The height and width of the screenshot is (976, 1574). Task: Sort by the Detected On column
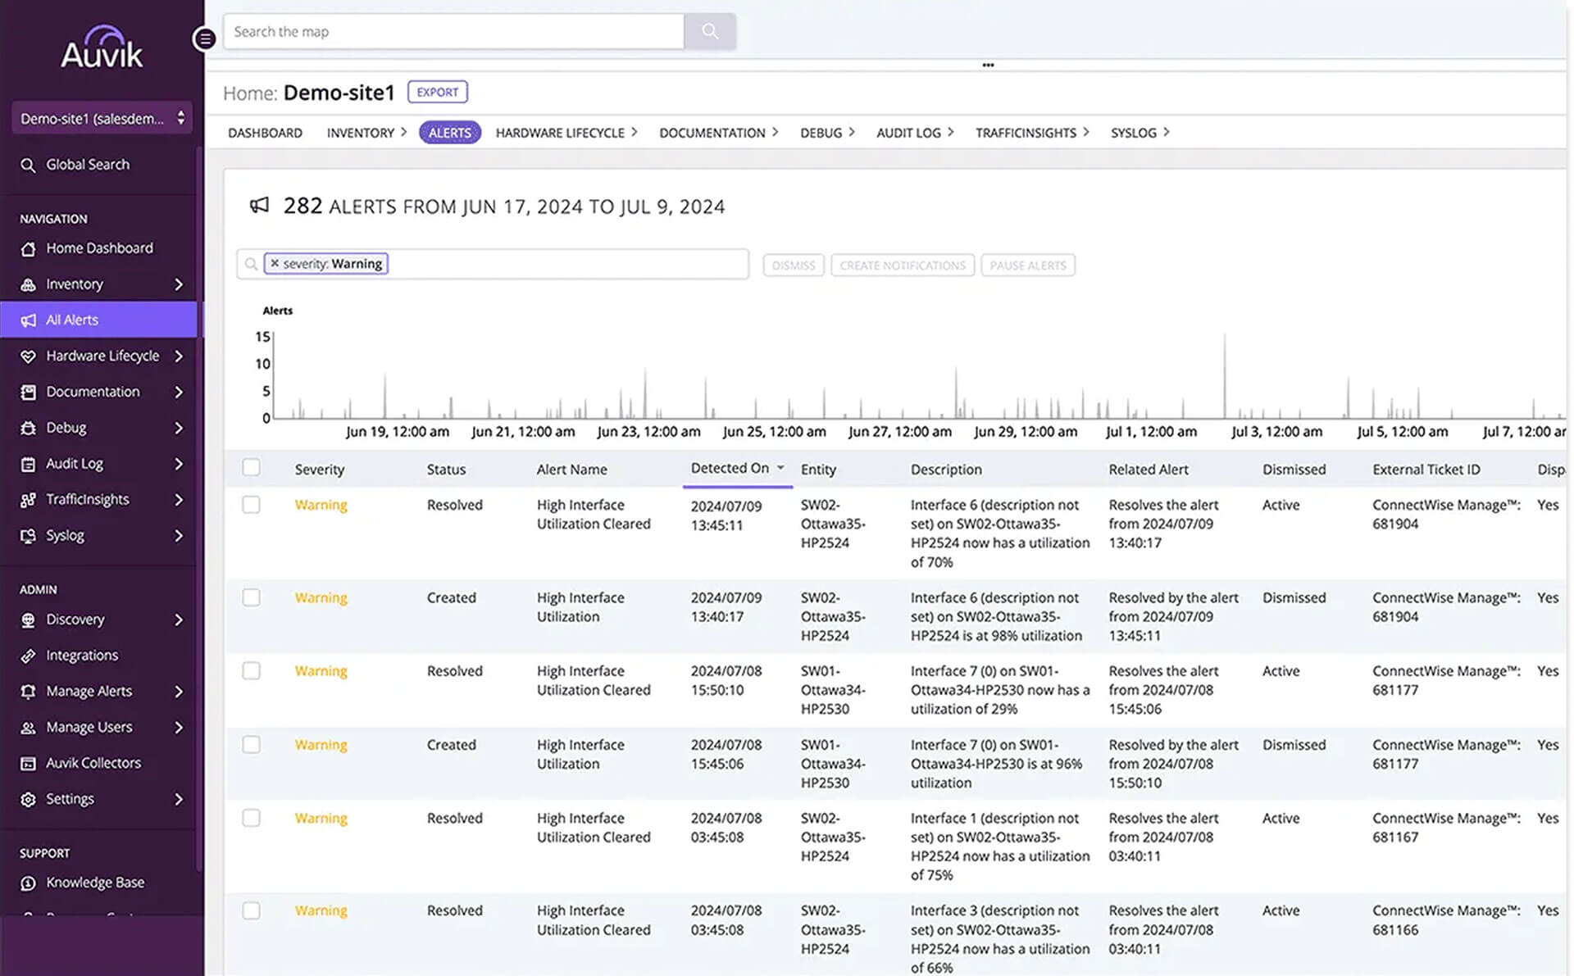point(730,468)
